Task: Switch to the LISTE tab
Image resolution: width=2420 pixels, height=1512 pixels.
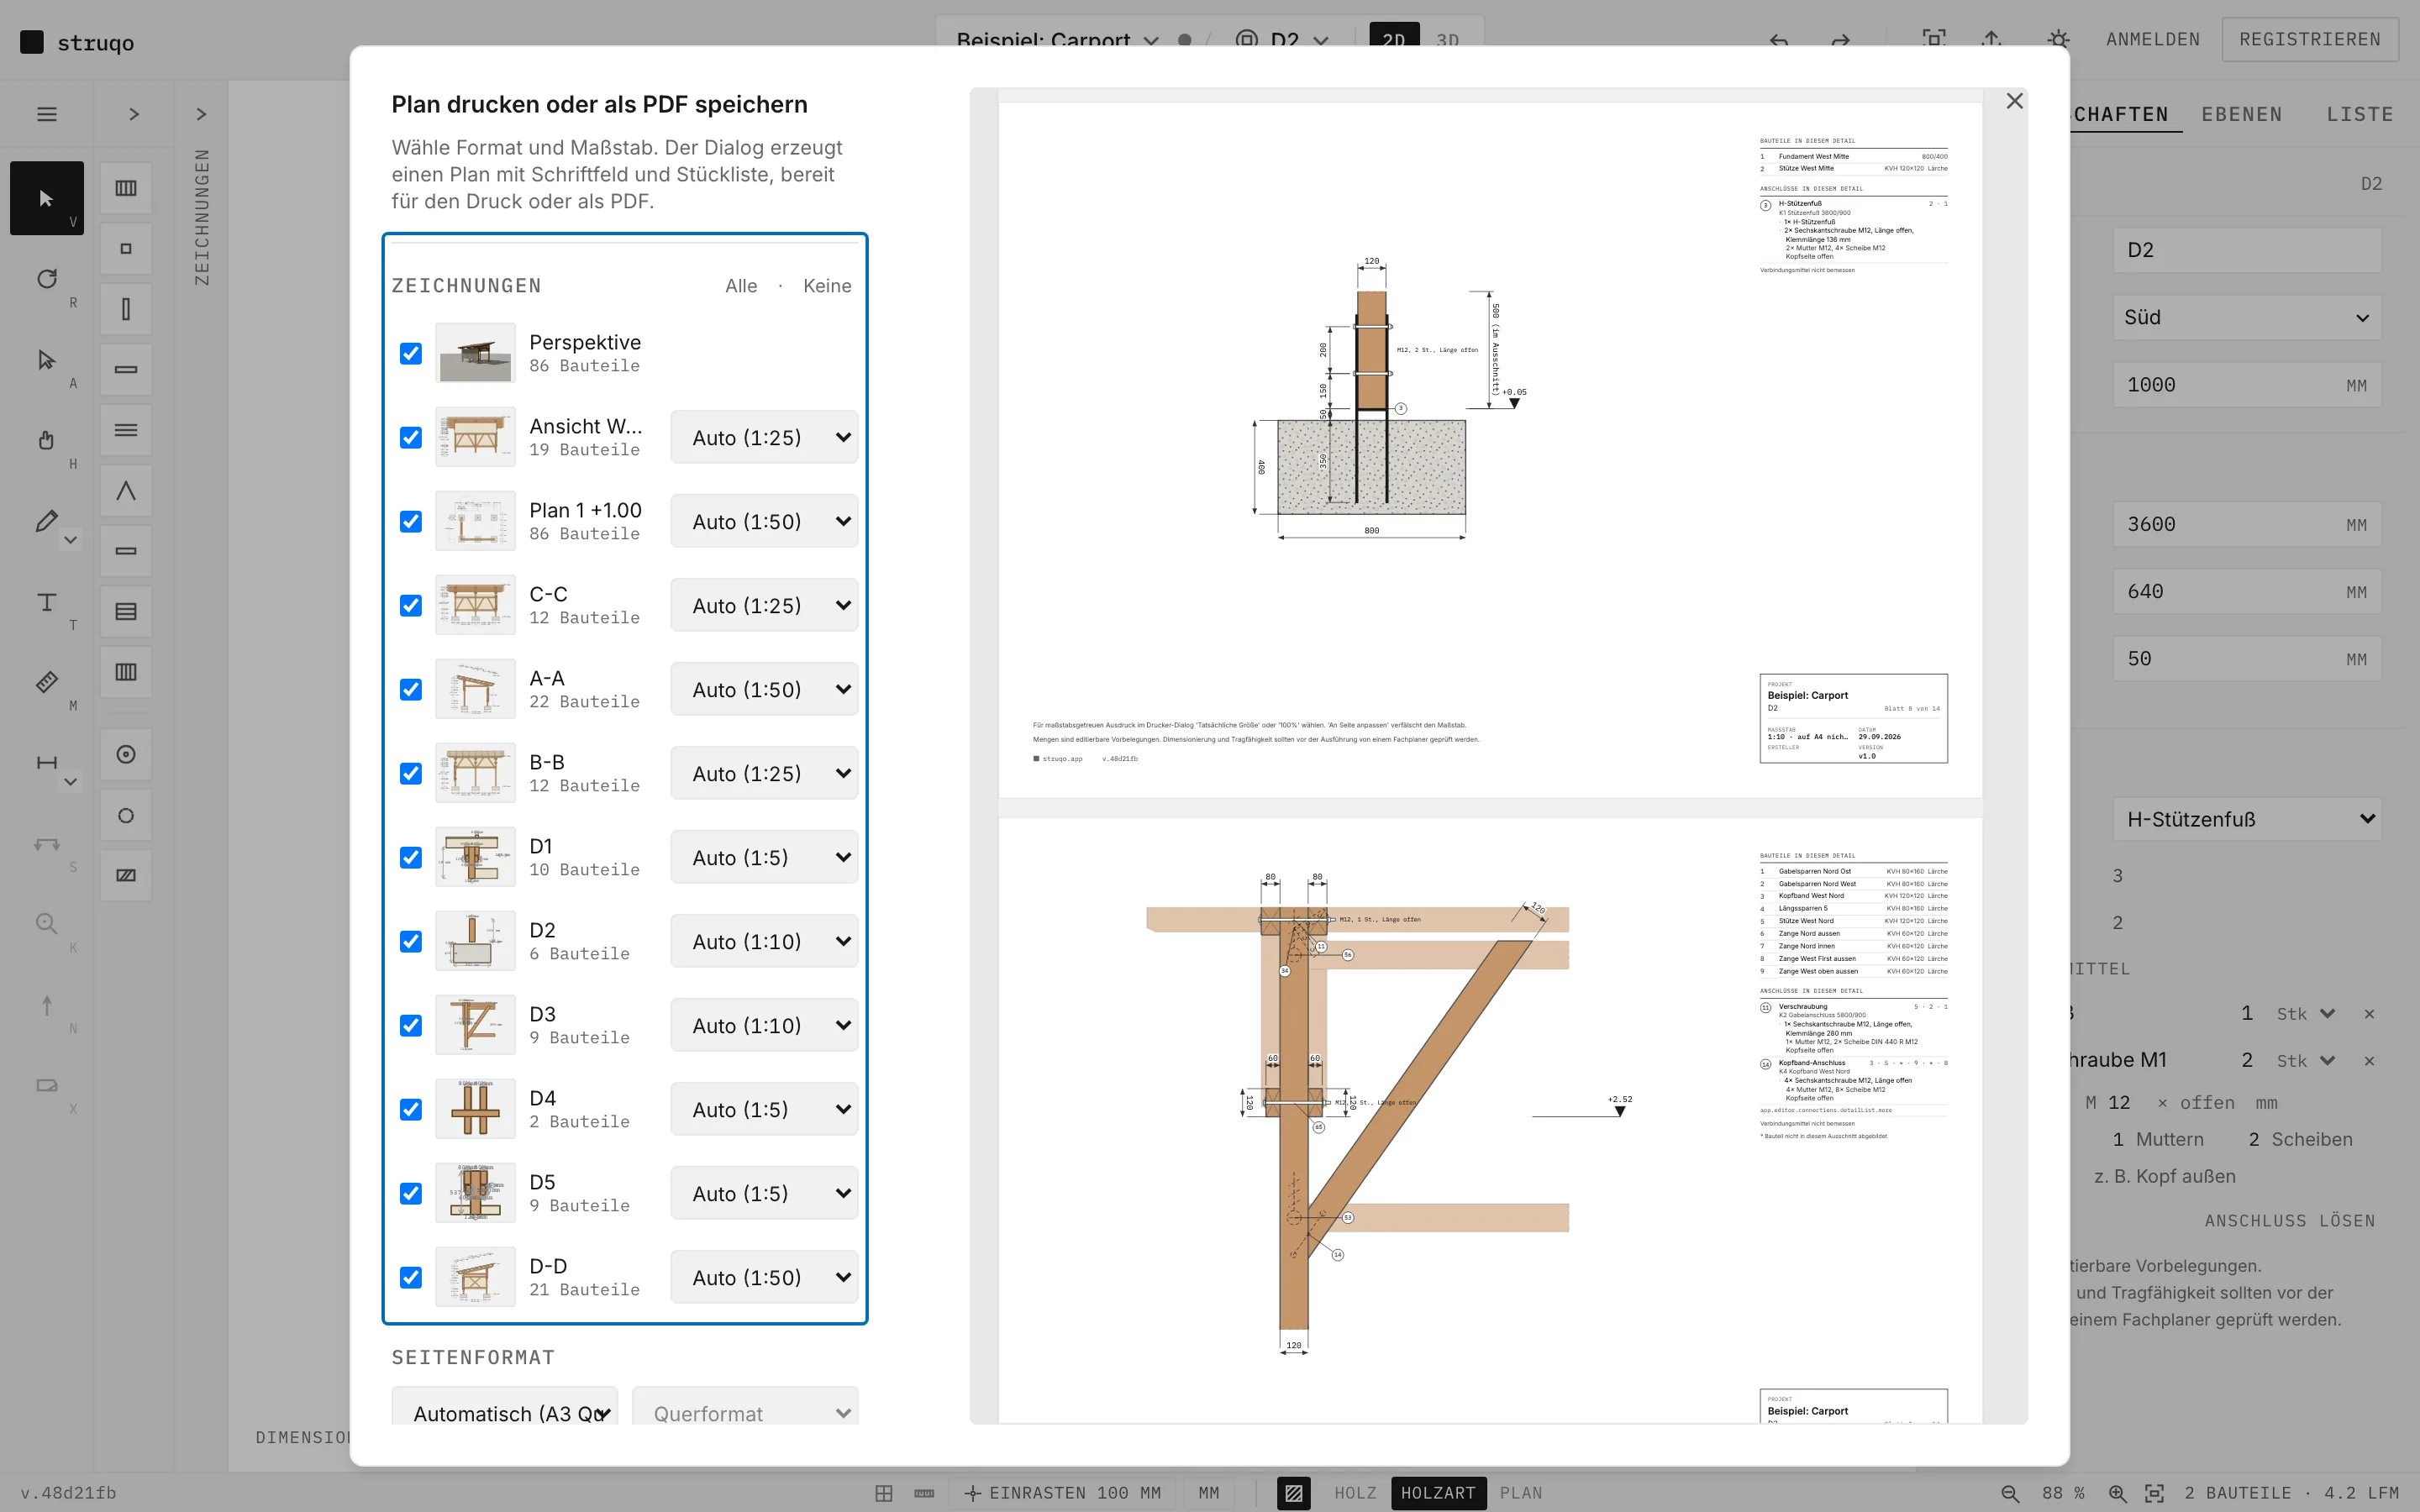Action: tap(2359, 115)
